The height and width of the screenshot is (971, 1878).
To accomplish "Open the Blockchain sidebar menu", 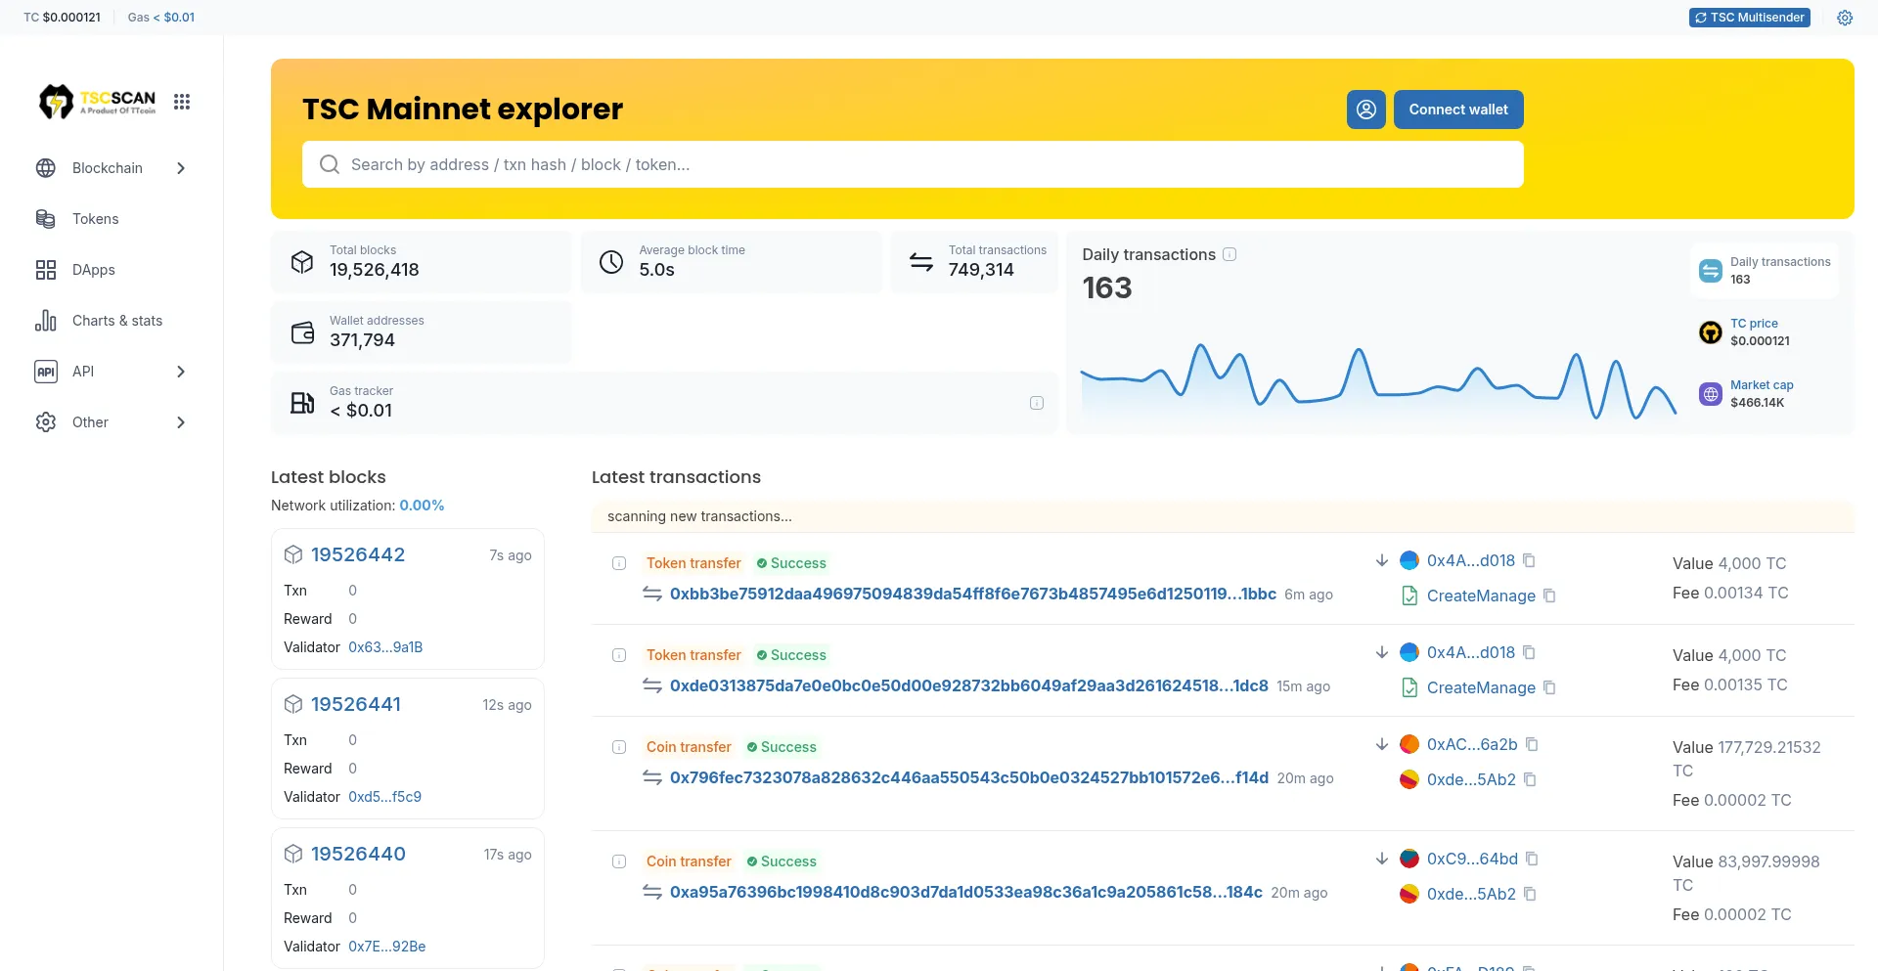I will [112, 168].
